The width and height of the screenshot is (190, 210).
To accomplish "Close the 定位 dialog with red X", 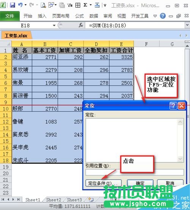I will pos(182,106).
